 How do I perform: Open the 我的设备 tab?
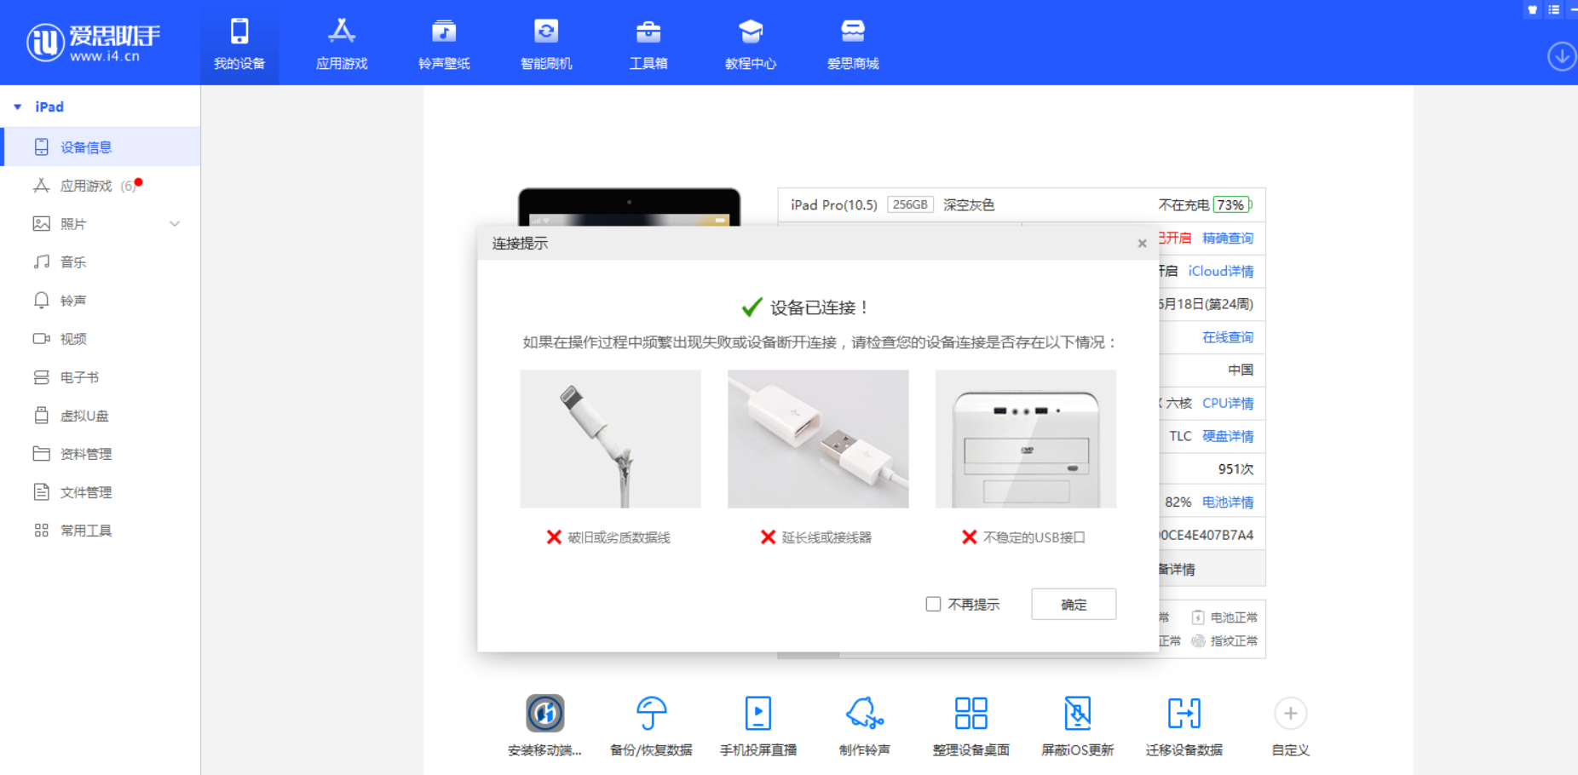(239, 43)
